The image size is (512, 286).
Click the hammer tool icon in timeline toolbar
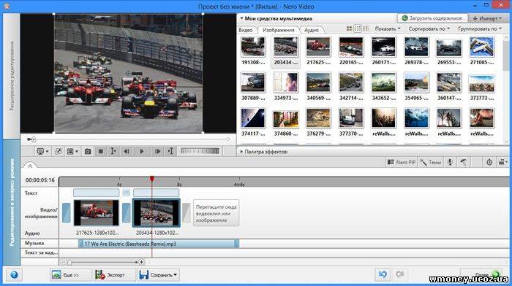tap(464, 162)
